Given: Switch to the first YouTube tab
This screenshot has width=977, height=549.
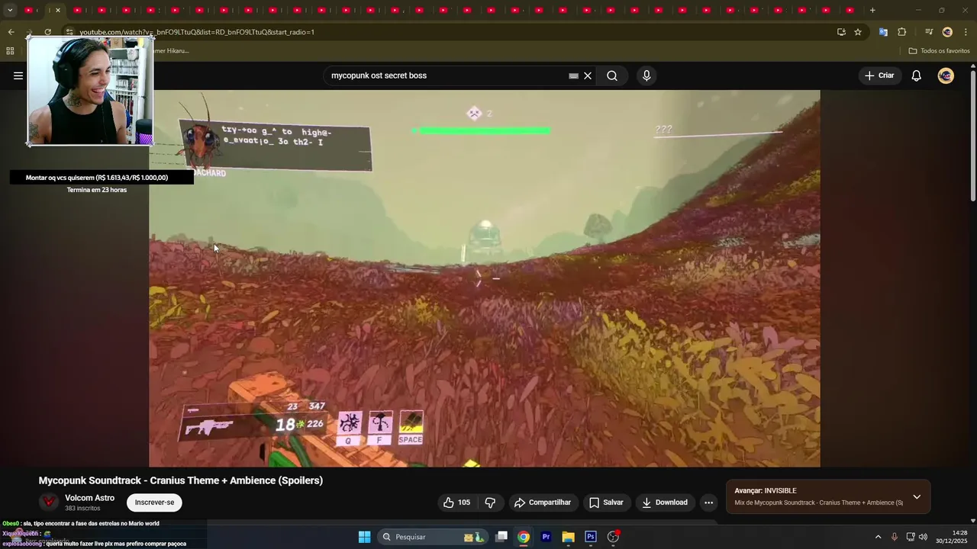Looking at the screenshot, I should click(x=29, y=10).
